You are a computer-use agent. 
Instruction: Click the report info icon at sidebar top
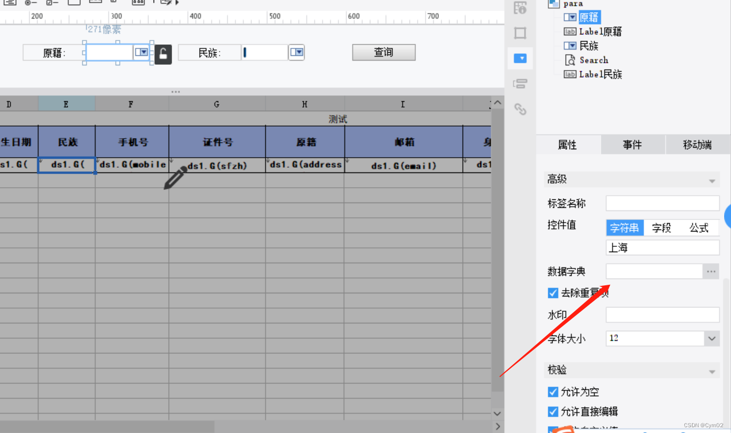(x=520, y=8)
